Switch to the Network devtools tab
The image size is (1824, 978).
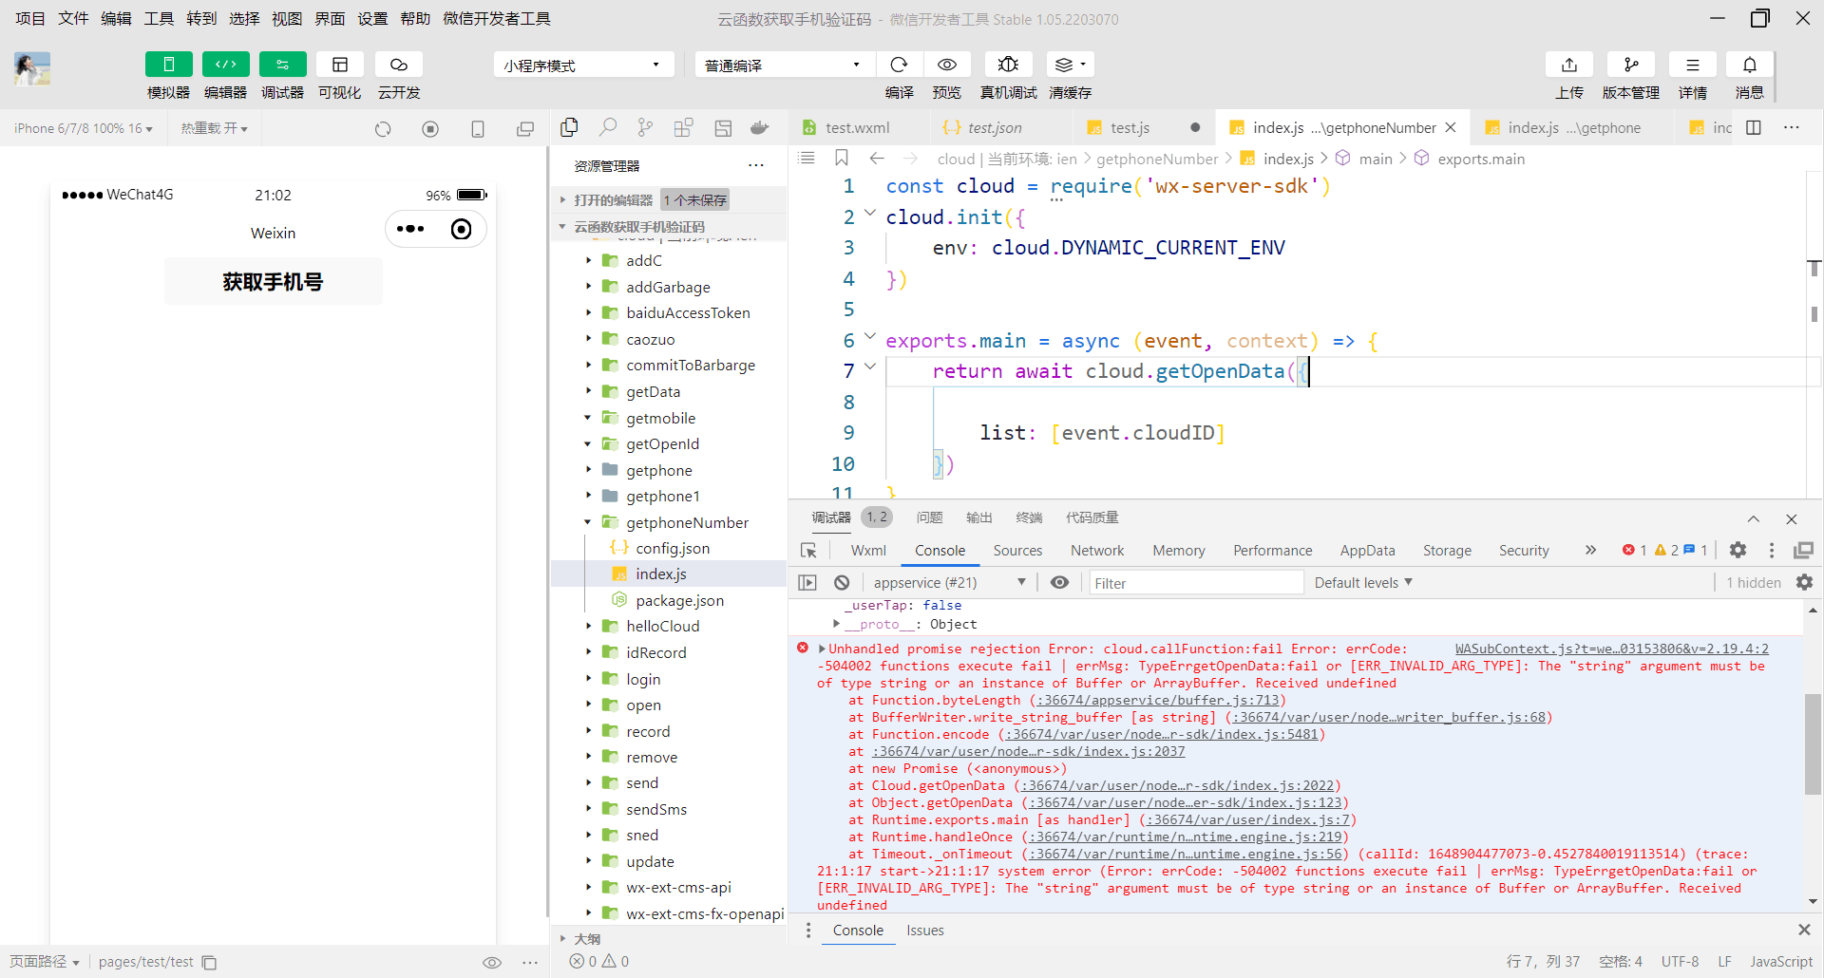click(x=1097, y=551)
